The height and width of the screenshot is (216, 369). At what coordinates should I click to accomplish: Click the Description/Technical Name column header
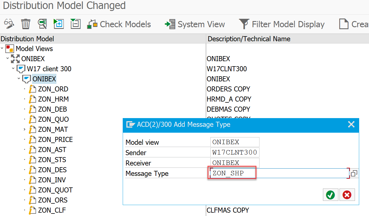tap(249, 39)
